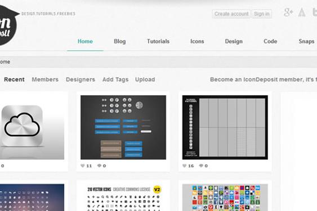
Task: Click Become an IconDeposit member text
Action: point(264,79)
